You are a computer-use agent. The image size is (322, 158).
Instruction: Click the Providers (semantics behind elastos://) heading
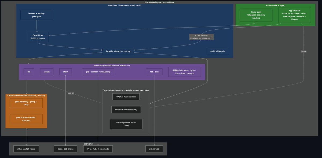pyautogui.click(x=112, y=65)
